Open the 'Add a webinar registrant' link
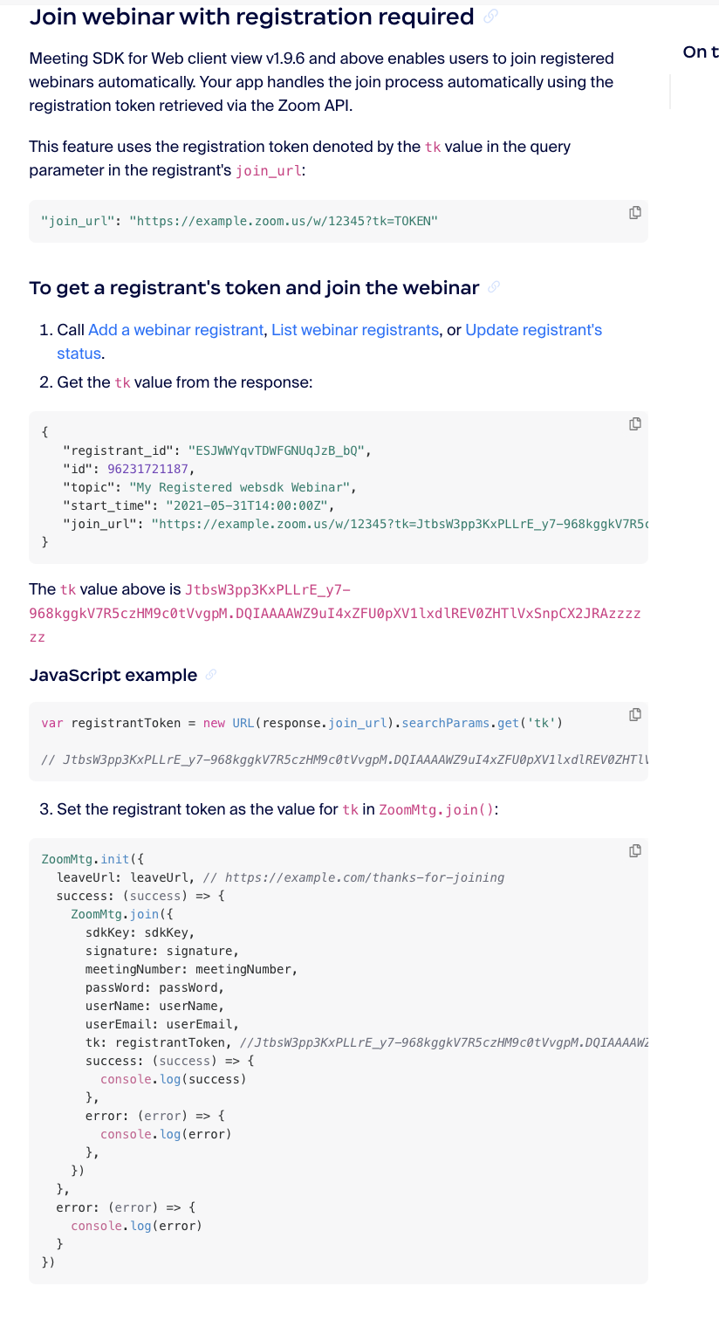Image resolution: width=719 pixels, height=1327 pixels. pos(175,330)
